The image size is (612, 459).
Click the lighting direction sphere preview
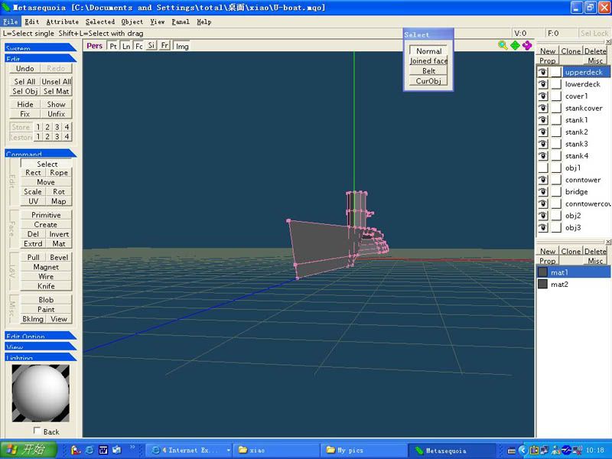[41, 393]
